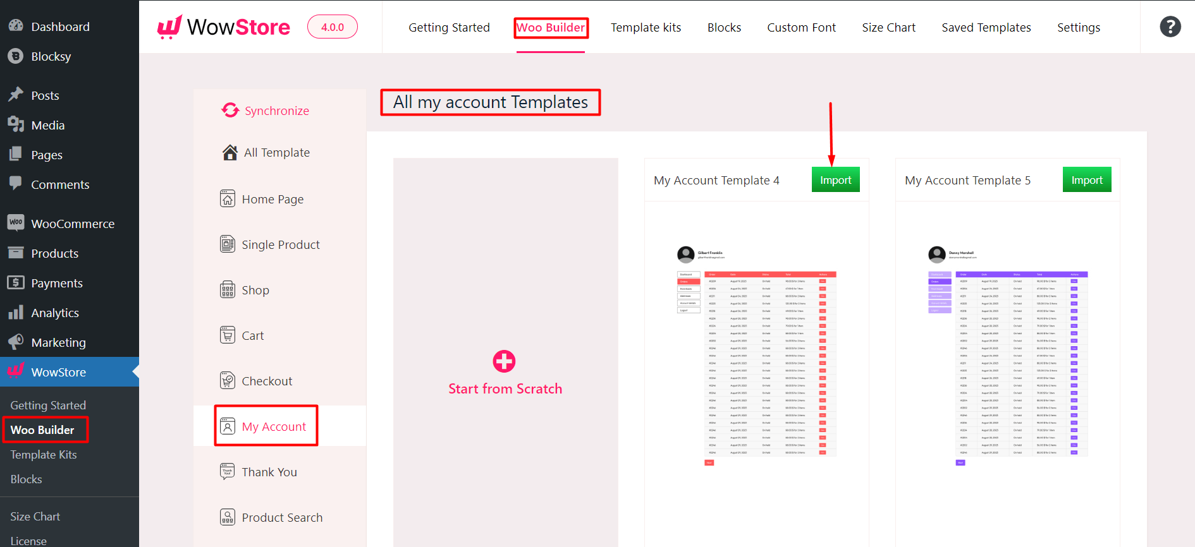Click the My Account Template 5 title
Screen dimensions: 1195x547
click(x=967, y=180)
